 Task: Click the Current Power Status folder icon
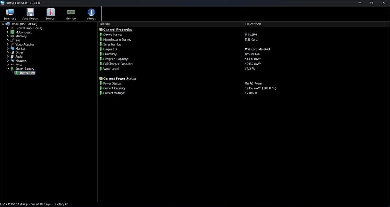pyautogui.click(x=101, y=78)
